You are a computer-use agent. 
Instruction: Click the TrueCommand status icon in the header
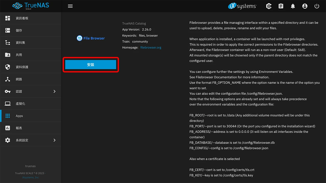(x=269, y=6)
